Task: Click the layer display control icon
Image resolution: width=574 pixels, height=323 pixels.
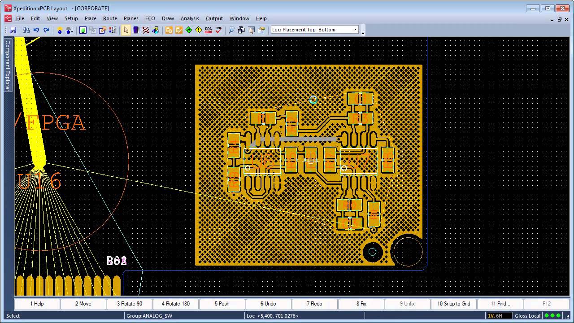Action: click(113, 30)
